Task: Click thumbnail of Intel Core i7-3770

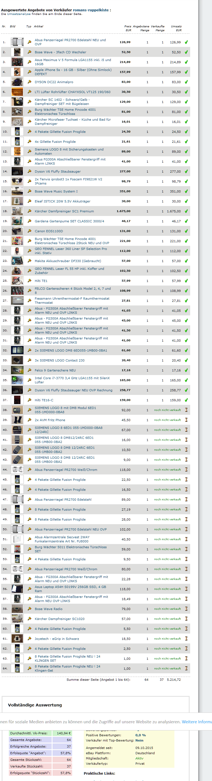Action: 17,380
